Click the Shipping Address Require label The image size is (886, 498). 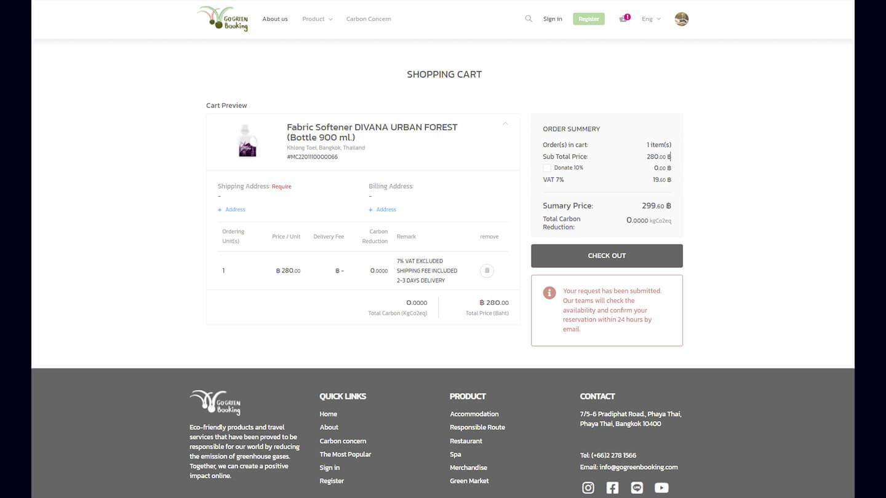281,186
